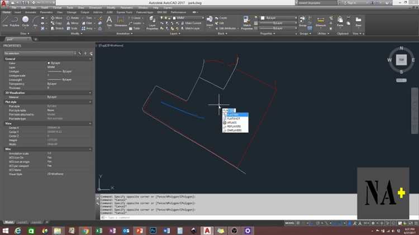The width and height of the screenshot is (419, 235).
Task: Choose AFLAGS from the command suggestions
Action: [x=235, y=123]
